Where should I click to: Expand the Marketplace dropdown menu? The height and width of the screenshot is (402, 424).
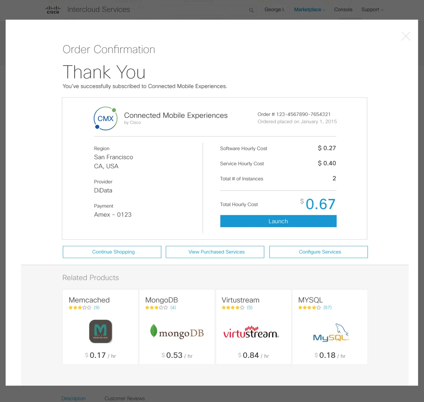(x=310, y=10)
